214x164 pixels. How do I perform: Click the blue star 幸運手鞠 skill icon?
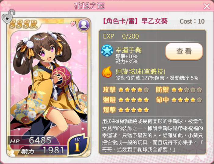point(107,51)
